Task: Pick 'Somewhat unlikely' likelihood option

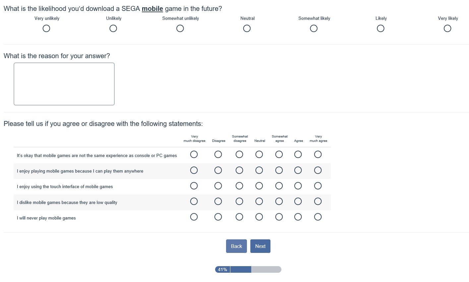Action: (180, 28)
